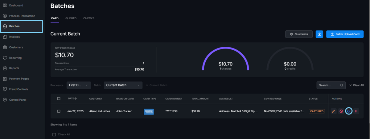Click the Customize button

click(x=299, y=34)
